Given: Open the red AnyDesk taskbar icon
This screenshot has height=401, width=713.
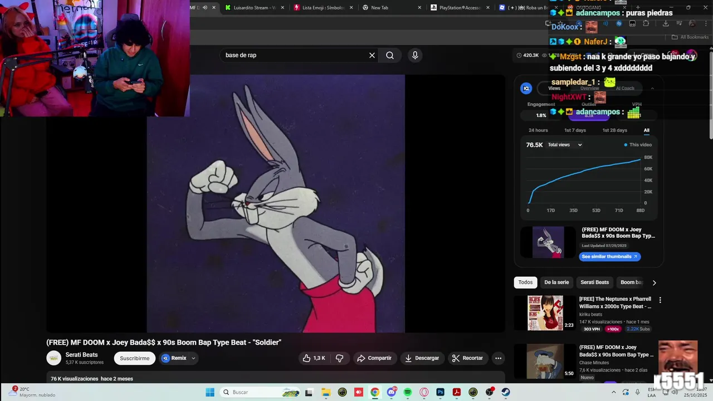Looking at the screenshot, I should [359, 392].
